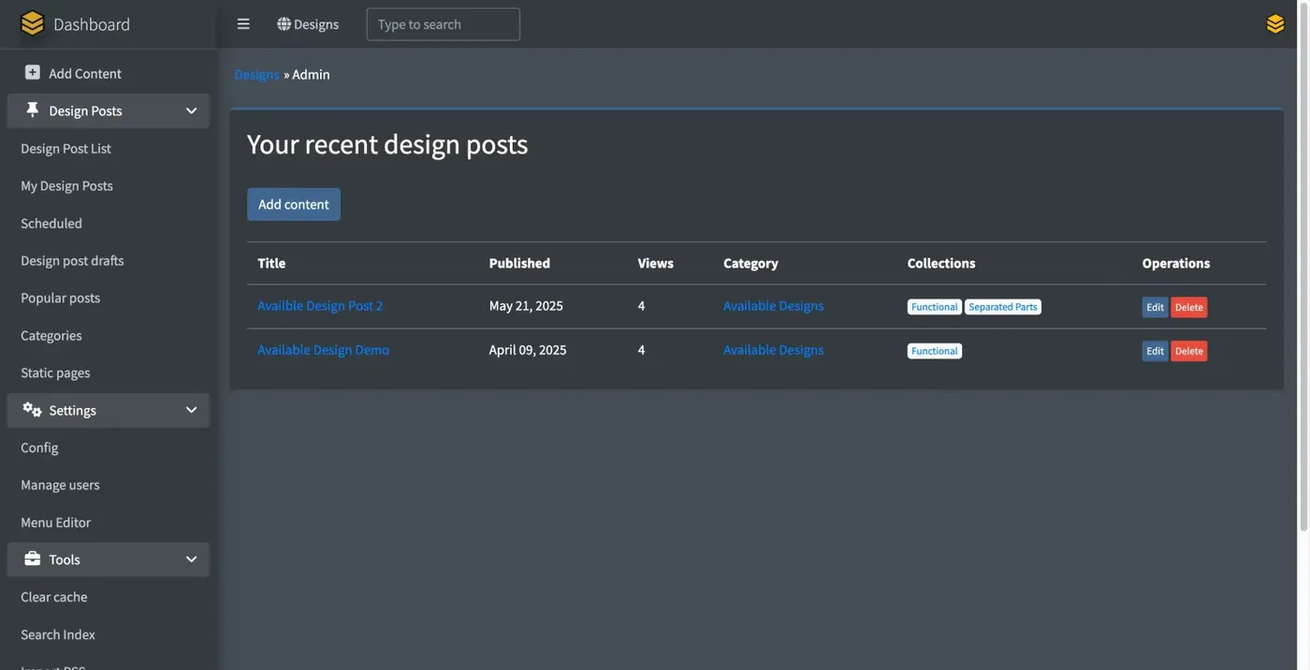Click the Type to search field
Viewport: 1310px width, 670px height.
click(x=443, y=24)
